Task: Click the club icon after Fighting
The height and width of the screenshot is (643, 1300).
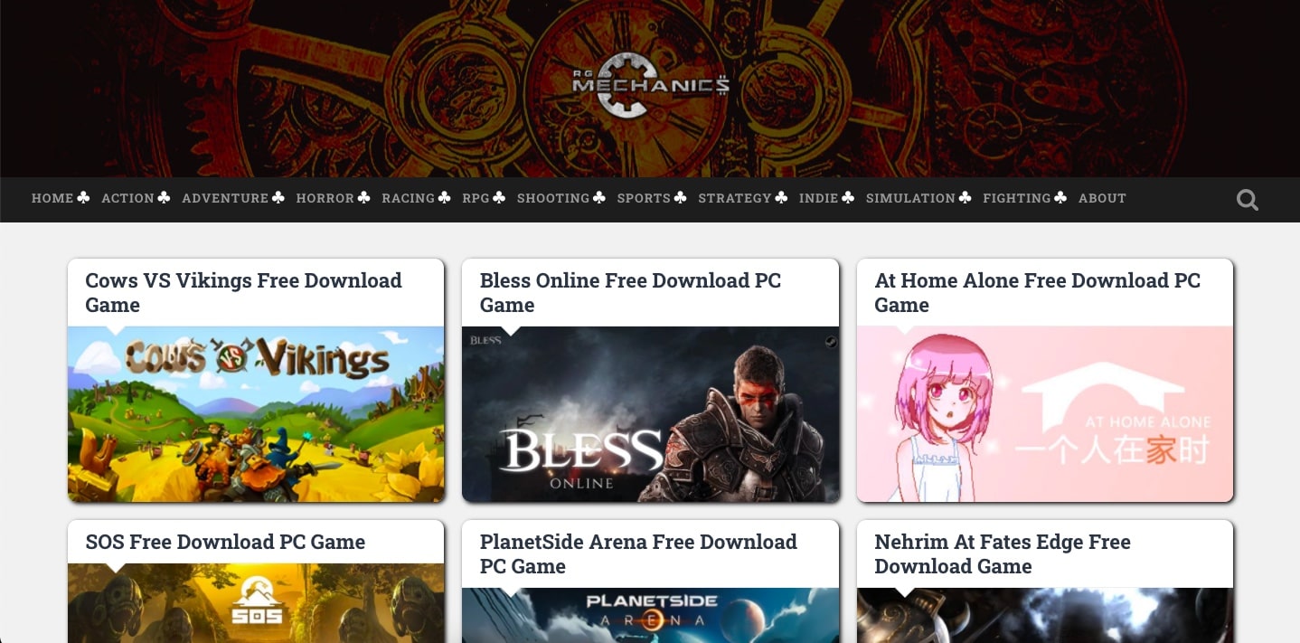Action: pos(1060,197)
